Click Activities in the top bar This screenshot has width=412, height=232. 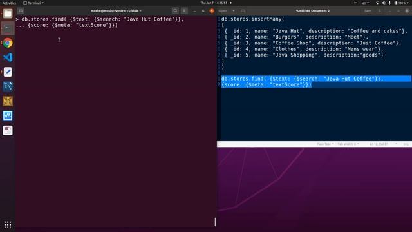pyautogui.click(x=9, y=3)
